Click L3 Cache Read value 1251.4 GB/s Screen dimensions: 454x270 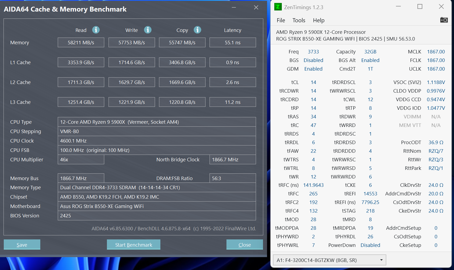[81, 102]
